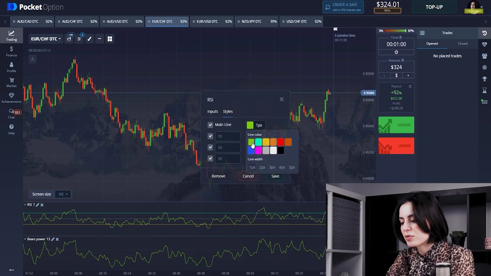This screenshot has height=276, width=491.
Task: Pick the black line color swatch
Action: tap(281, 150)
